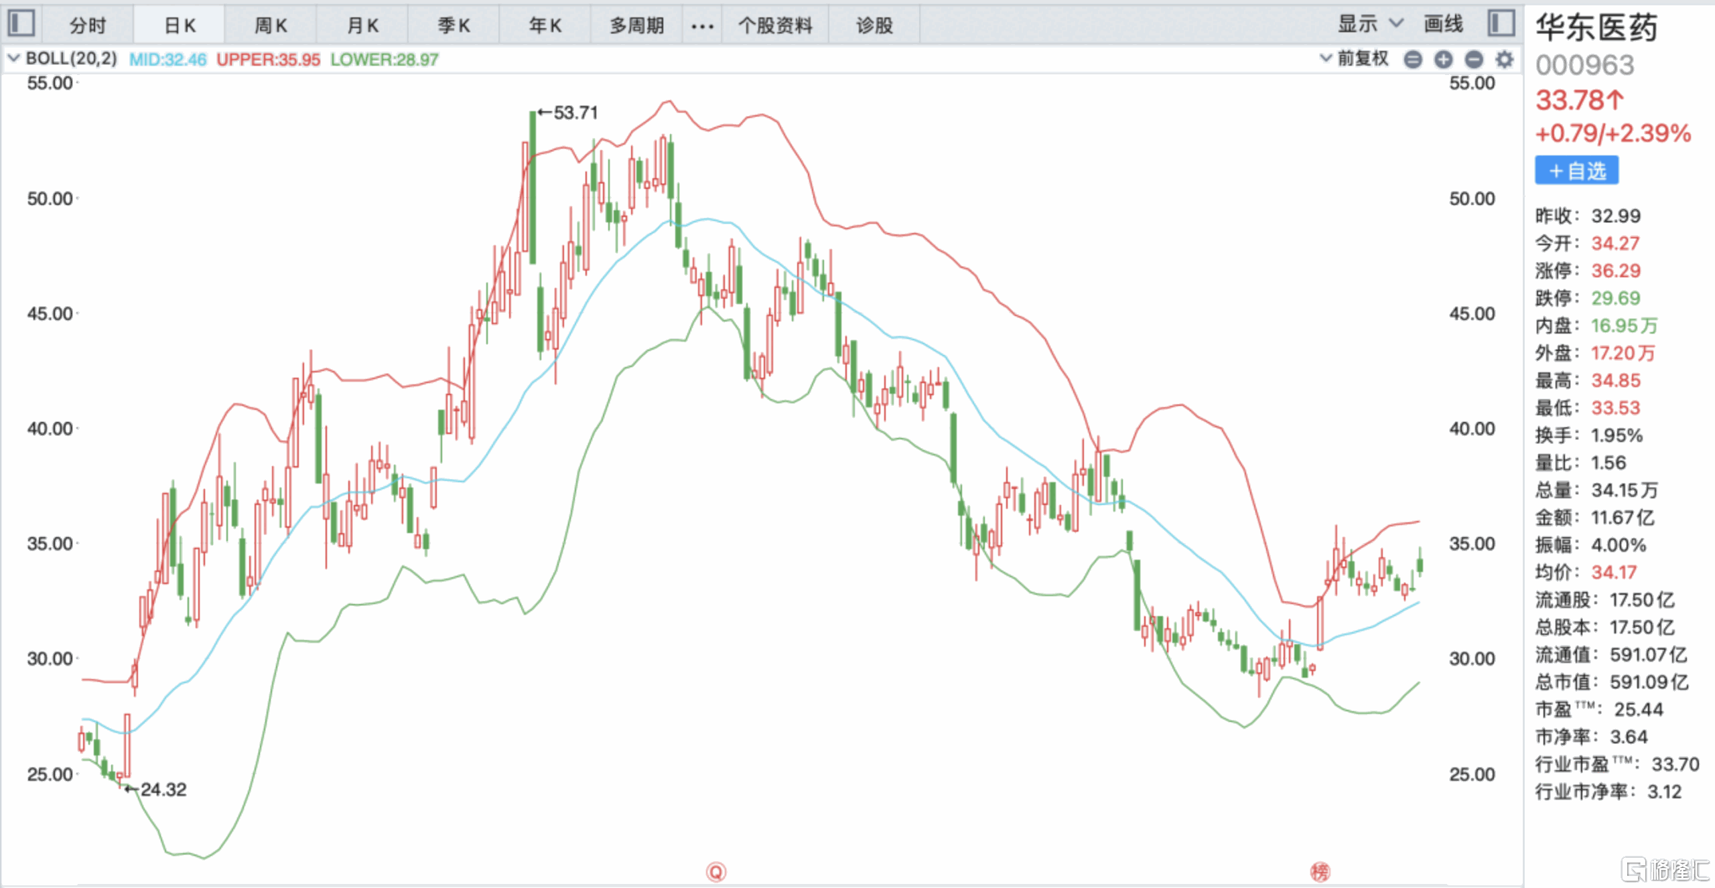The image size is (1715, 888).
Task: Select the 日K daily chart tab
Action: point(180,26)
